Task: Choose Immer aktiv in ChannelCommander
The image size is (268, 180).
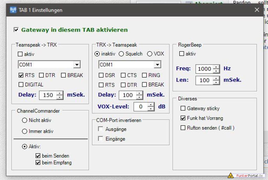Action: pyautogui.click(x=25, y=131)
